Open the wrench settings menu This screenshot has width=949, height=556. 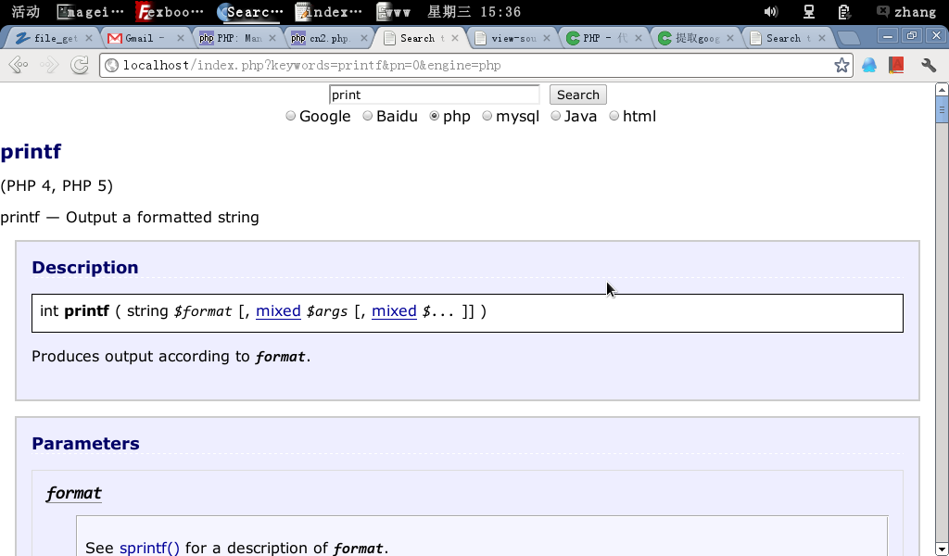929,66
